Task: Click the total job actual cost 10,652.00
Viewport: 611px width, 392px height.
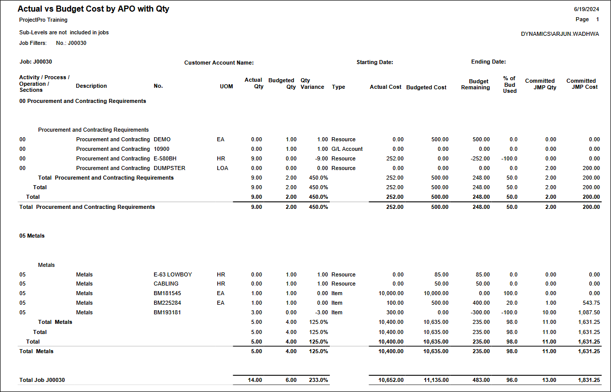Action: point(391,380)
